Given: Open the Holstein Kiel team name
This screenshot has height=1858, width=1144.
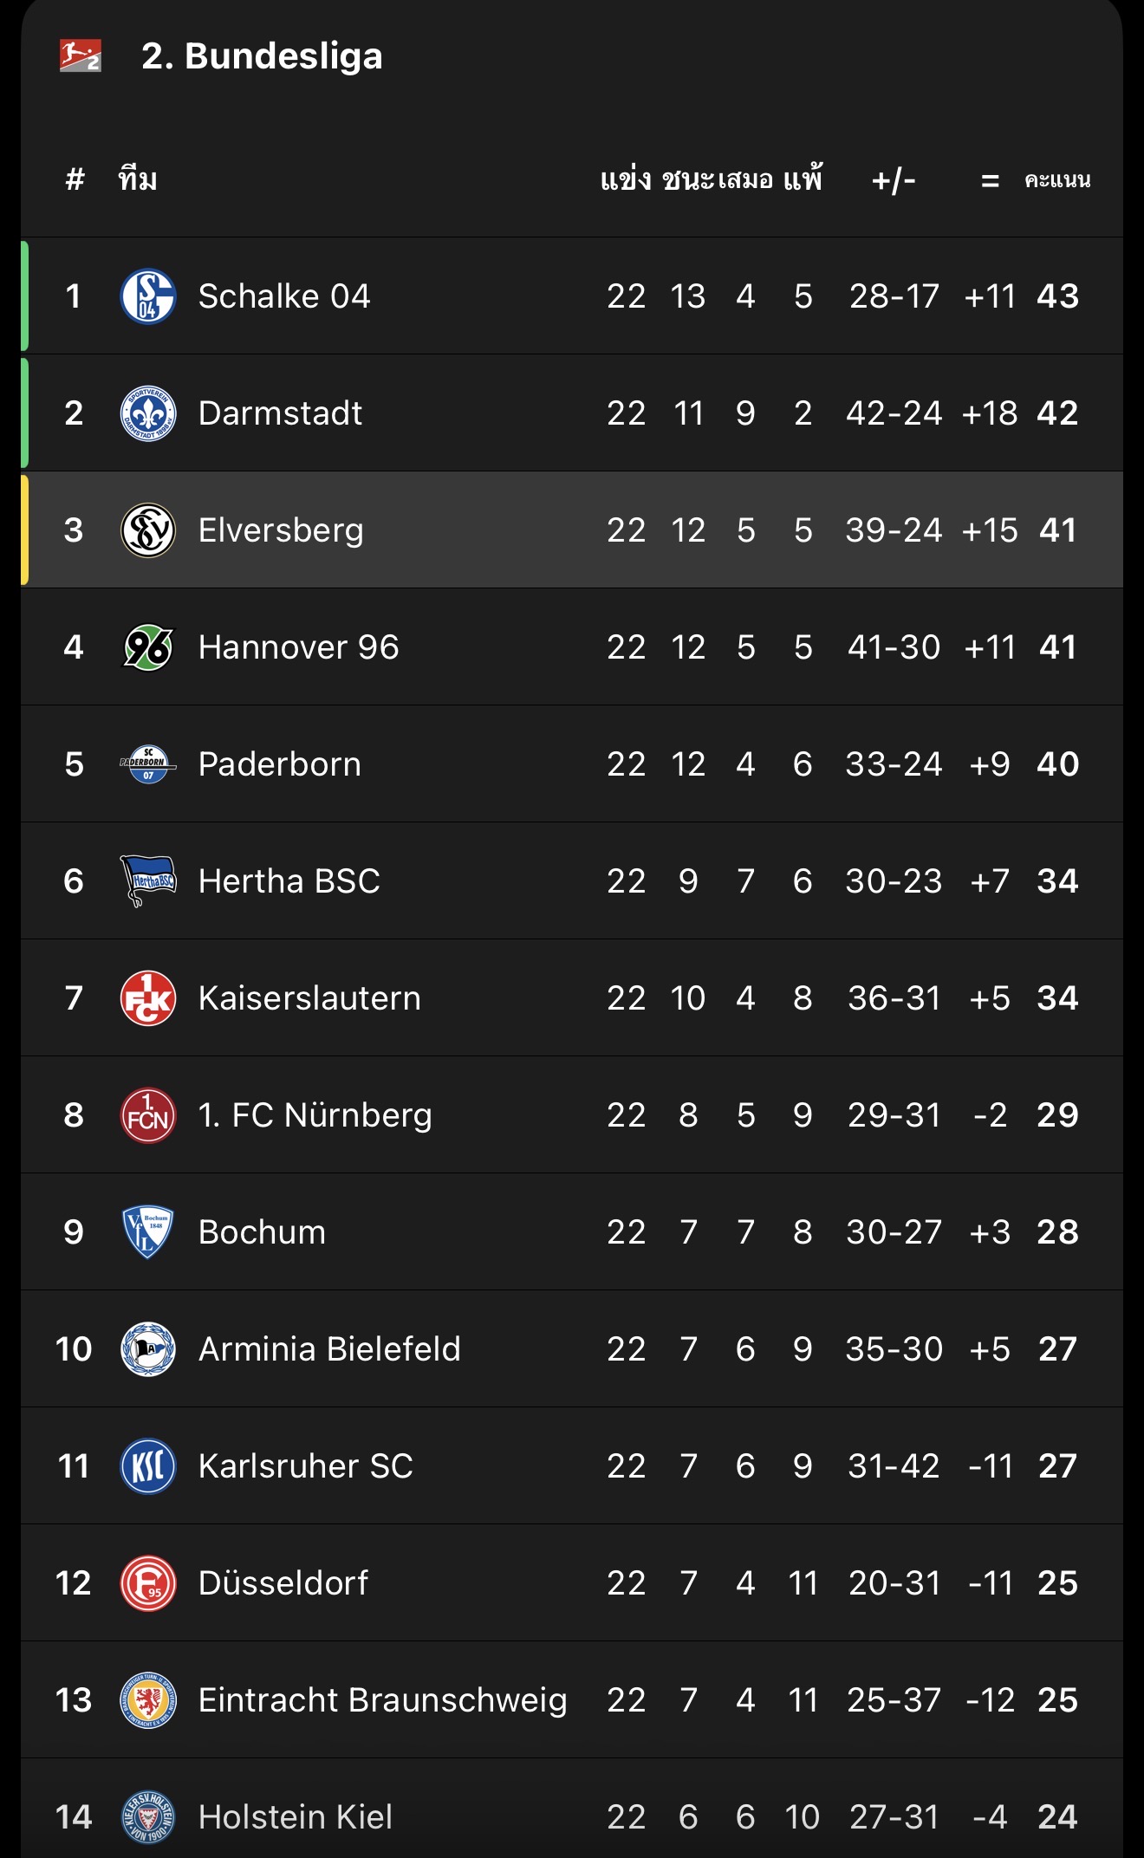Looking at the screenshot, I should click(x=295, y=1817).
